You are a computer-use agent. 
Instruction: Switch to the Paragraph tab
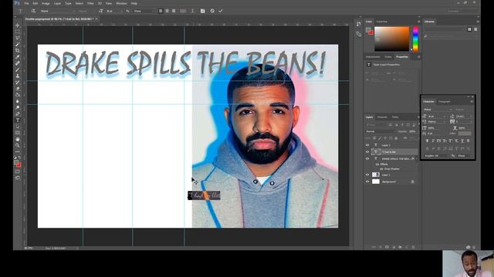(445, 102)
